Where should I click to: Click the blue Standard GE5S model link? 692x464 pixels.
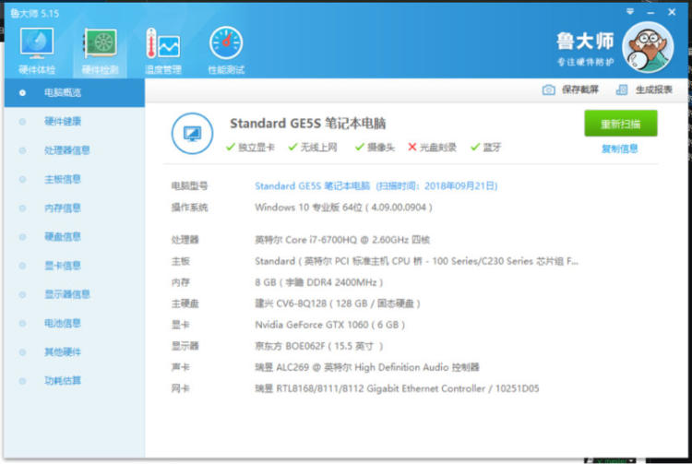click(376, 186)
